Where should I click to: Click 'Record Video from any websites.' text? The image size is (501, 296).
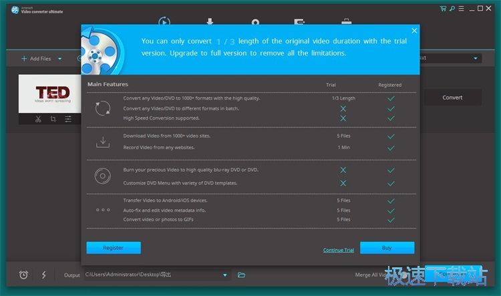coord(159,148)
